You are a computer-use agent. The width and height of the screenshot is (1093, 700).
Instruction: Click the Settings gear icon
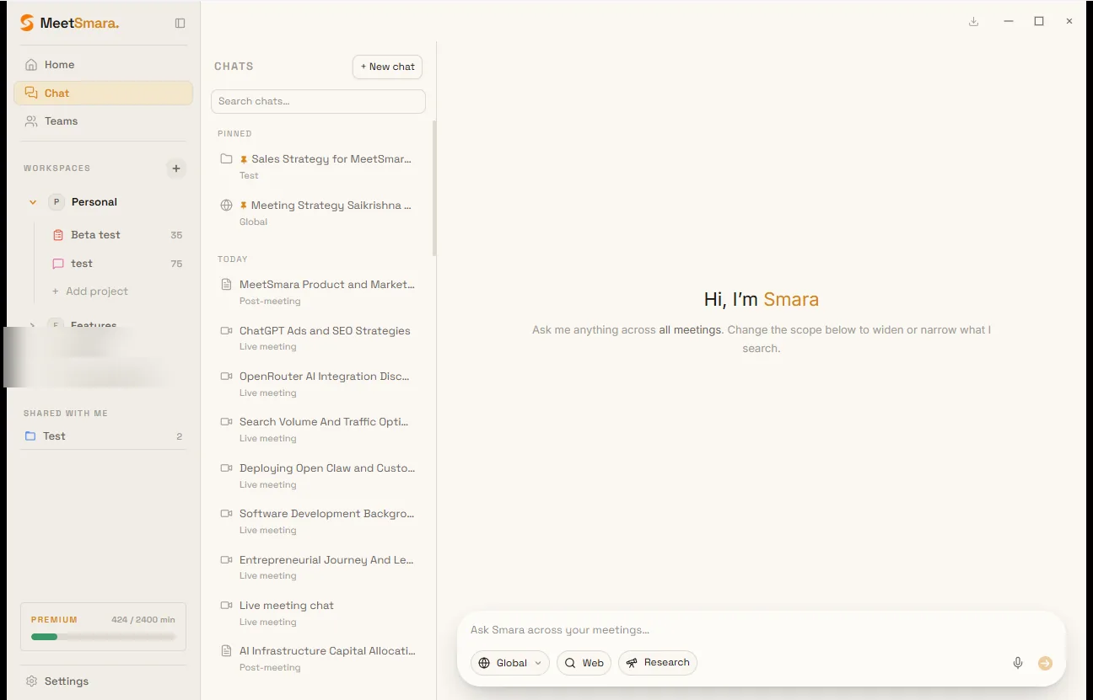tap(31, 681)
